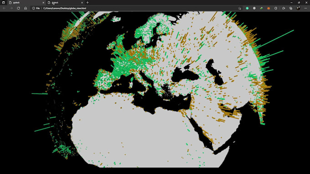
Task: Close the second pydeck tab
Action: [82, 3]
